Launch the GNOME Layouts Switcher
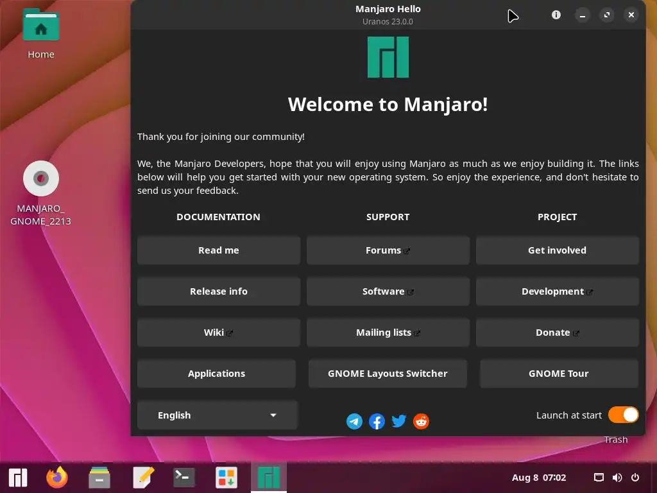This screenshot has width=657, height=493. 388,374
